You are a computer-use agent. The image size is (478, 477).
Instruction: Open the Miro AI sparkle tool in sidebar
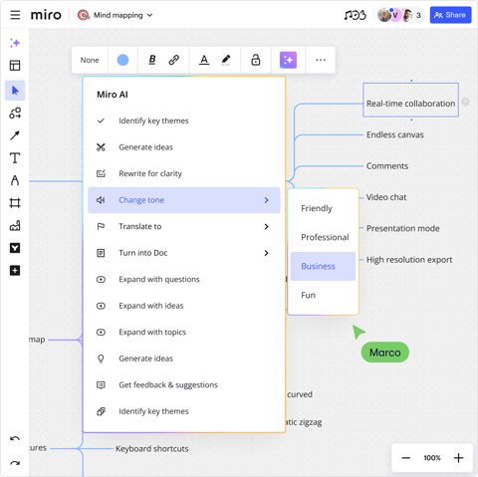point(15,43)
